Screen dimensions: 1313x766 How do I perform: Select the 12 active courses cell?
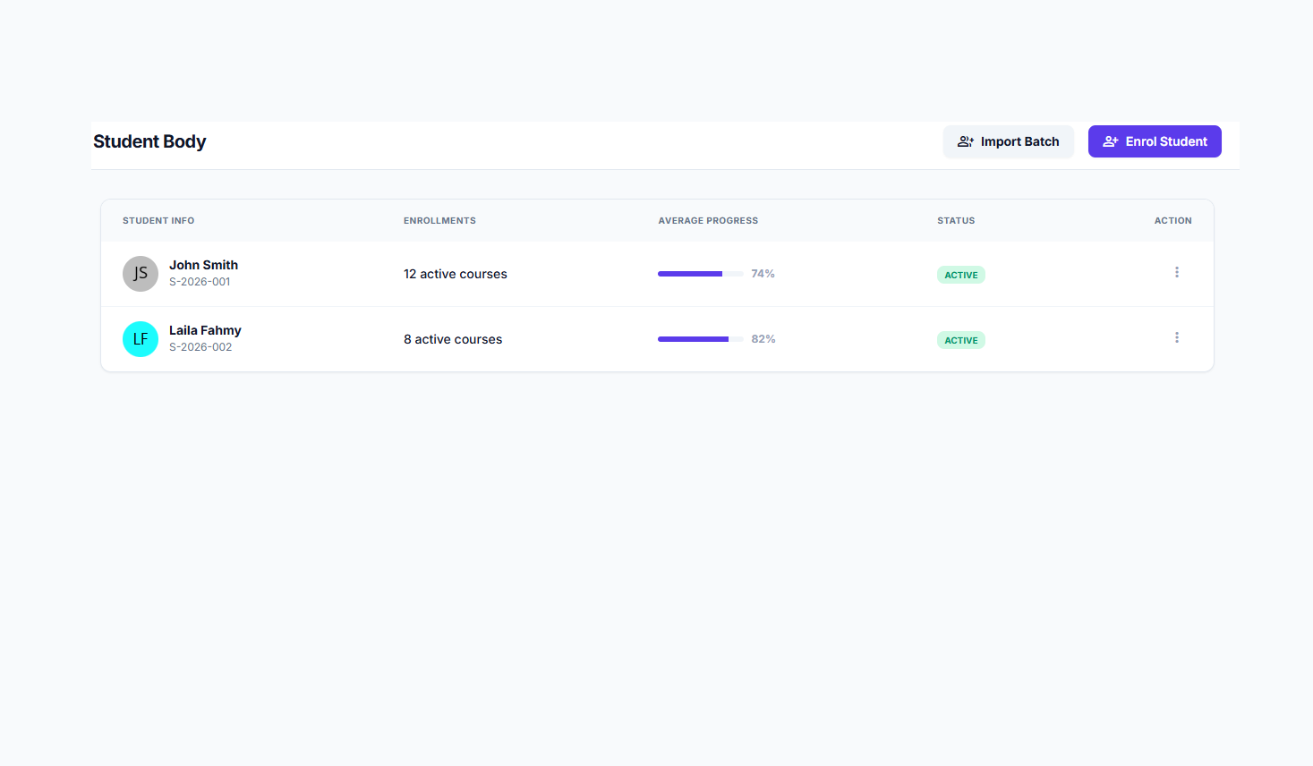tap(456, 274)
